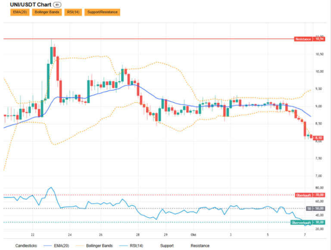Image resolution: width=331 pixels, height=250 pixels.
Task: Click the 70,00 overbought value tag
Action: pyautogui.click(x=319, y=195)
